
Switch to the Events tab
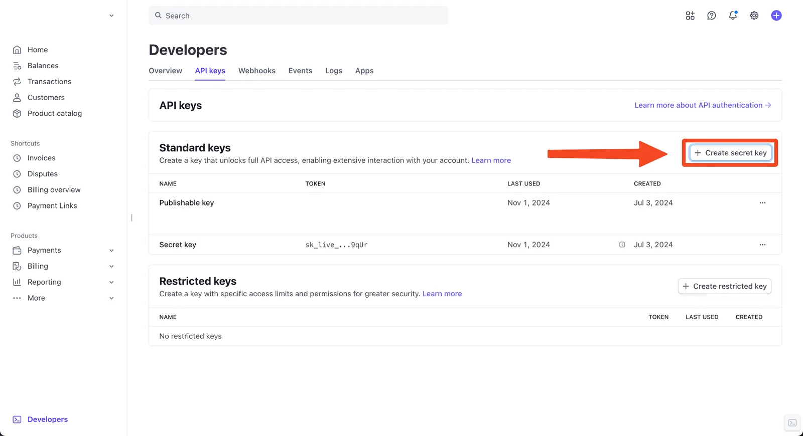[300, 71]
